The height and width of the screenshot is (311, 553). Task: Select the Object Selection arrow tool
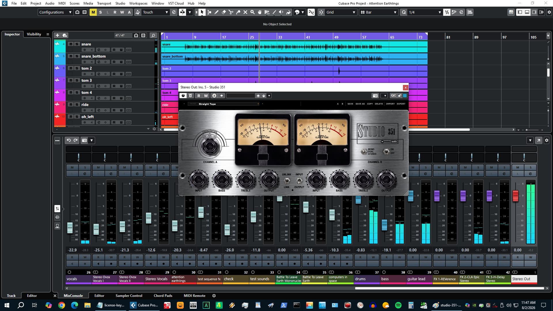(x=202, y=12)
